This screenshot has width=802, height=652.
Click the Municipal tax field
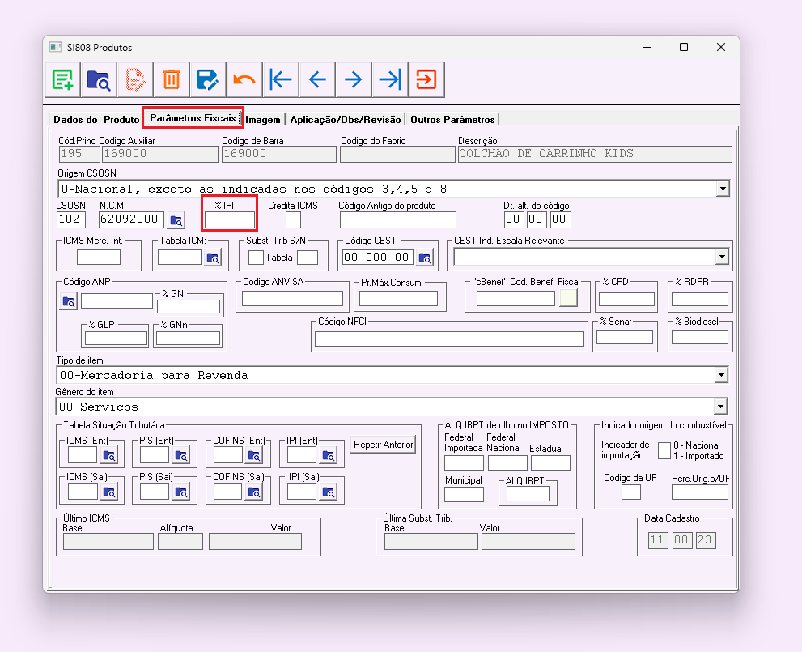(x=464, y=494)
